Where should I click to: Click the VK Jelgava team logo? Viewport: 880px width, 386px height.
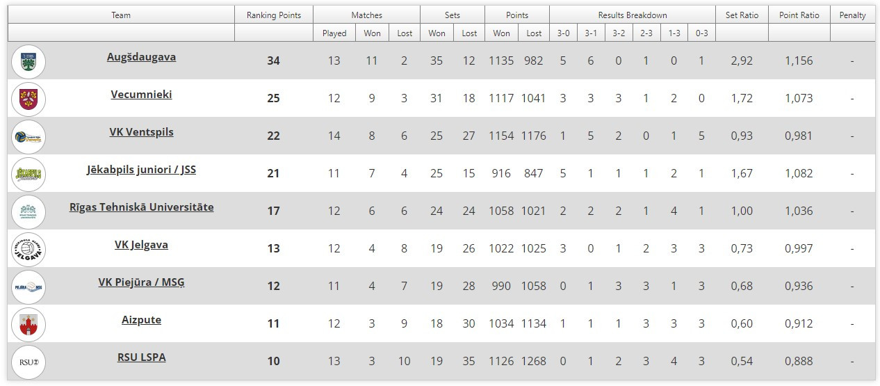click(28, 249)
